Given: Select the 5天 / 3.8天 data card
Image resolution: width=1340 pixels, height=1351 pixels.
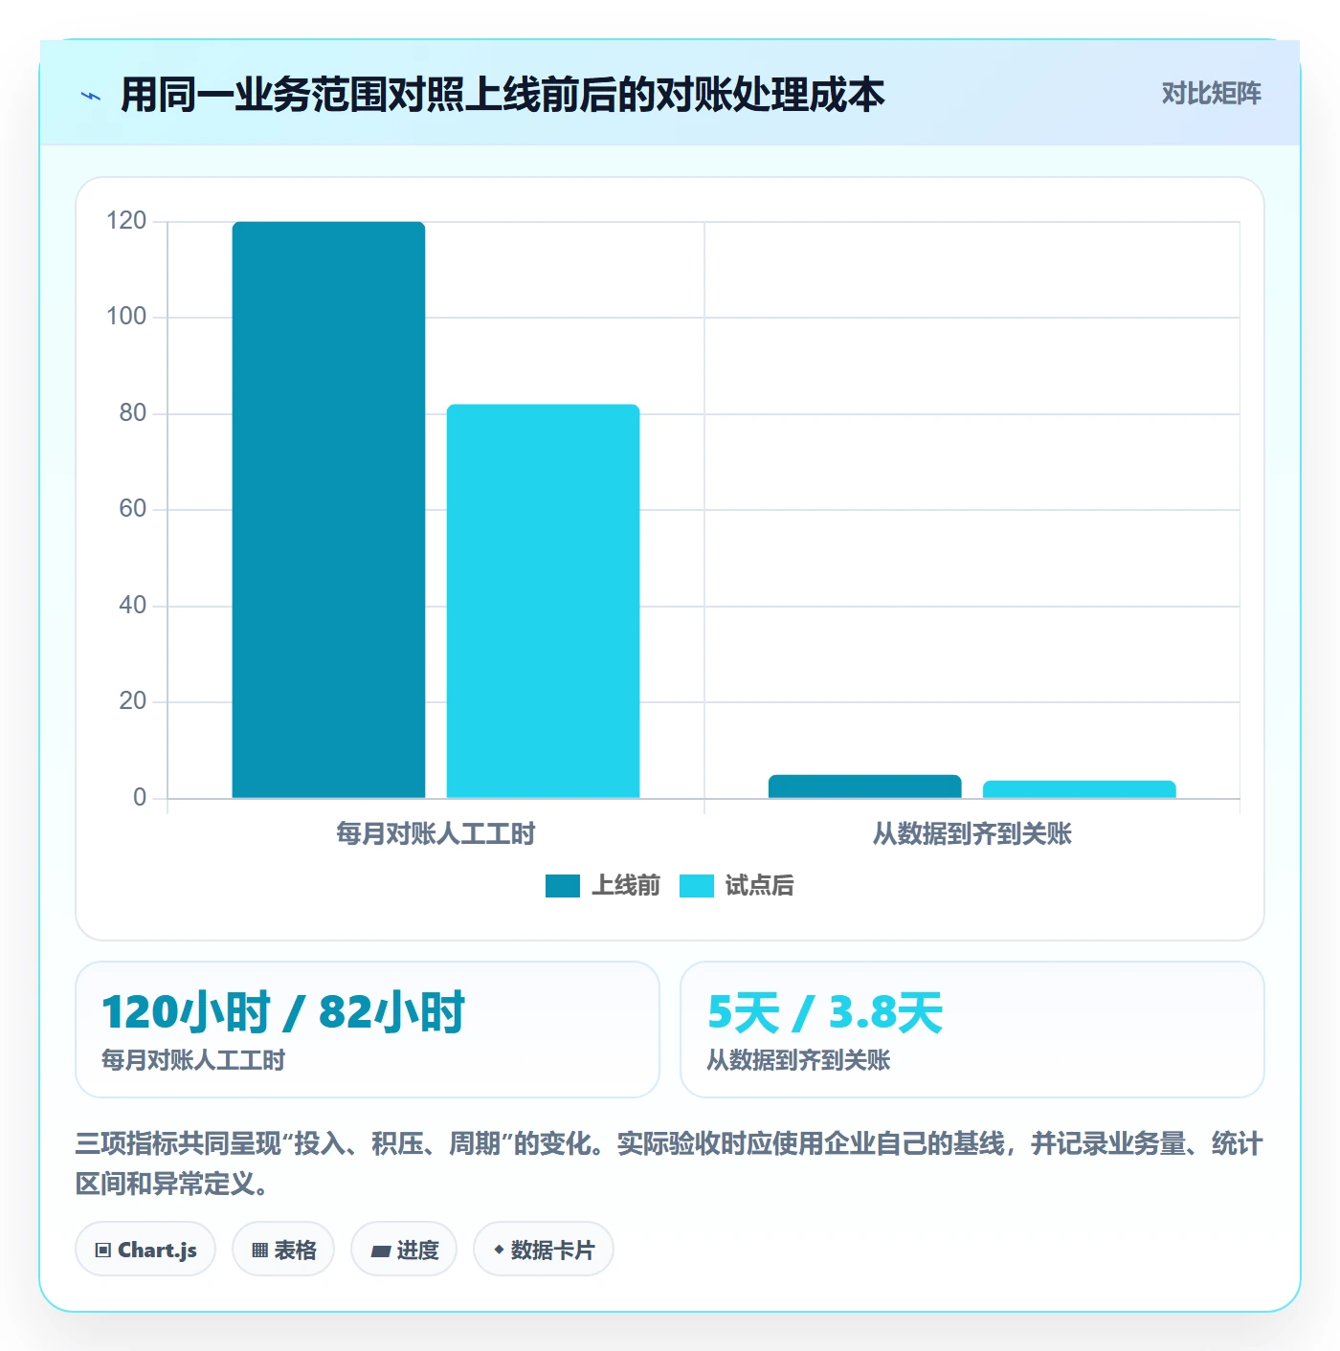Looking at the screenshot, I should pos(971,1030).
